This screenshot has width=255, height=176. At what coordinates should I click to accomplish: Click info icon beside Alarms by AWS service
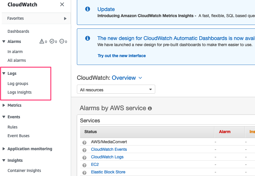click(x=150, y=108)
